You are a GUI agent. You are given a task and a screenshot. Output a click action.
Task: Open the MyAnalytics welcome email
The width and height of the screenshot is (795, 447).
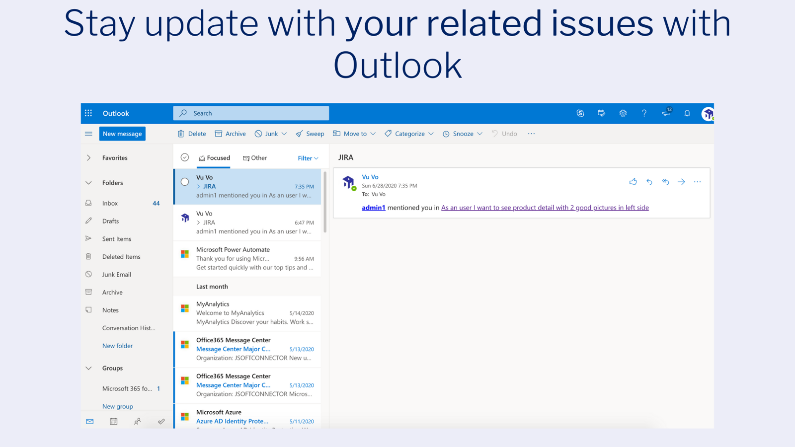[247, 313]
